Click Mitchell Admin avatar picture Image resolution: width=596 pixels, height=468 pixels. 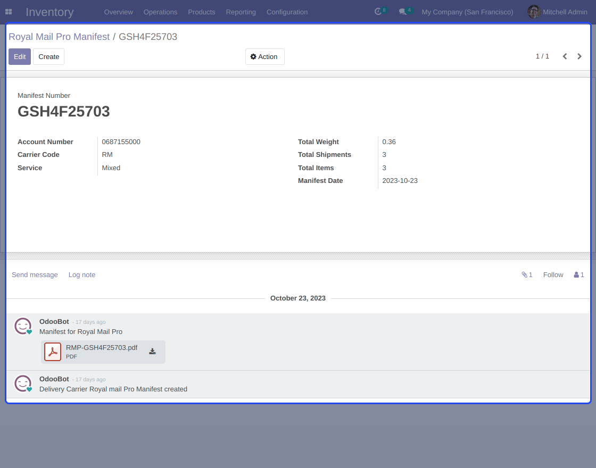[534, 12]
